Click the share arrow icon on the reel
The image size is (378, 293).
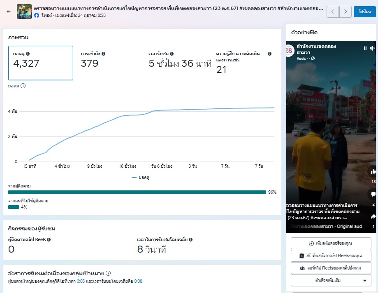pos(373,216)
